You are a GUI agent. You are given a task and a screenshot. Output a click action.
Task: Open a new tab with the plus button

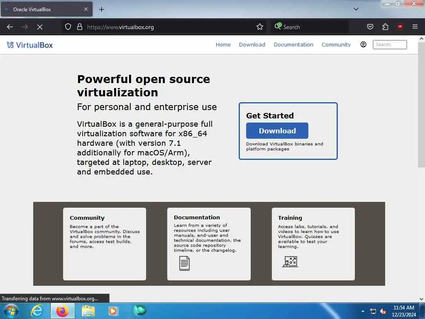click(x=101, y=10)
